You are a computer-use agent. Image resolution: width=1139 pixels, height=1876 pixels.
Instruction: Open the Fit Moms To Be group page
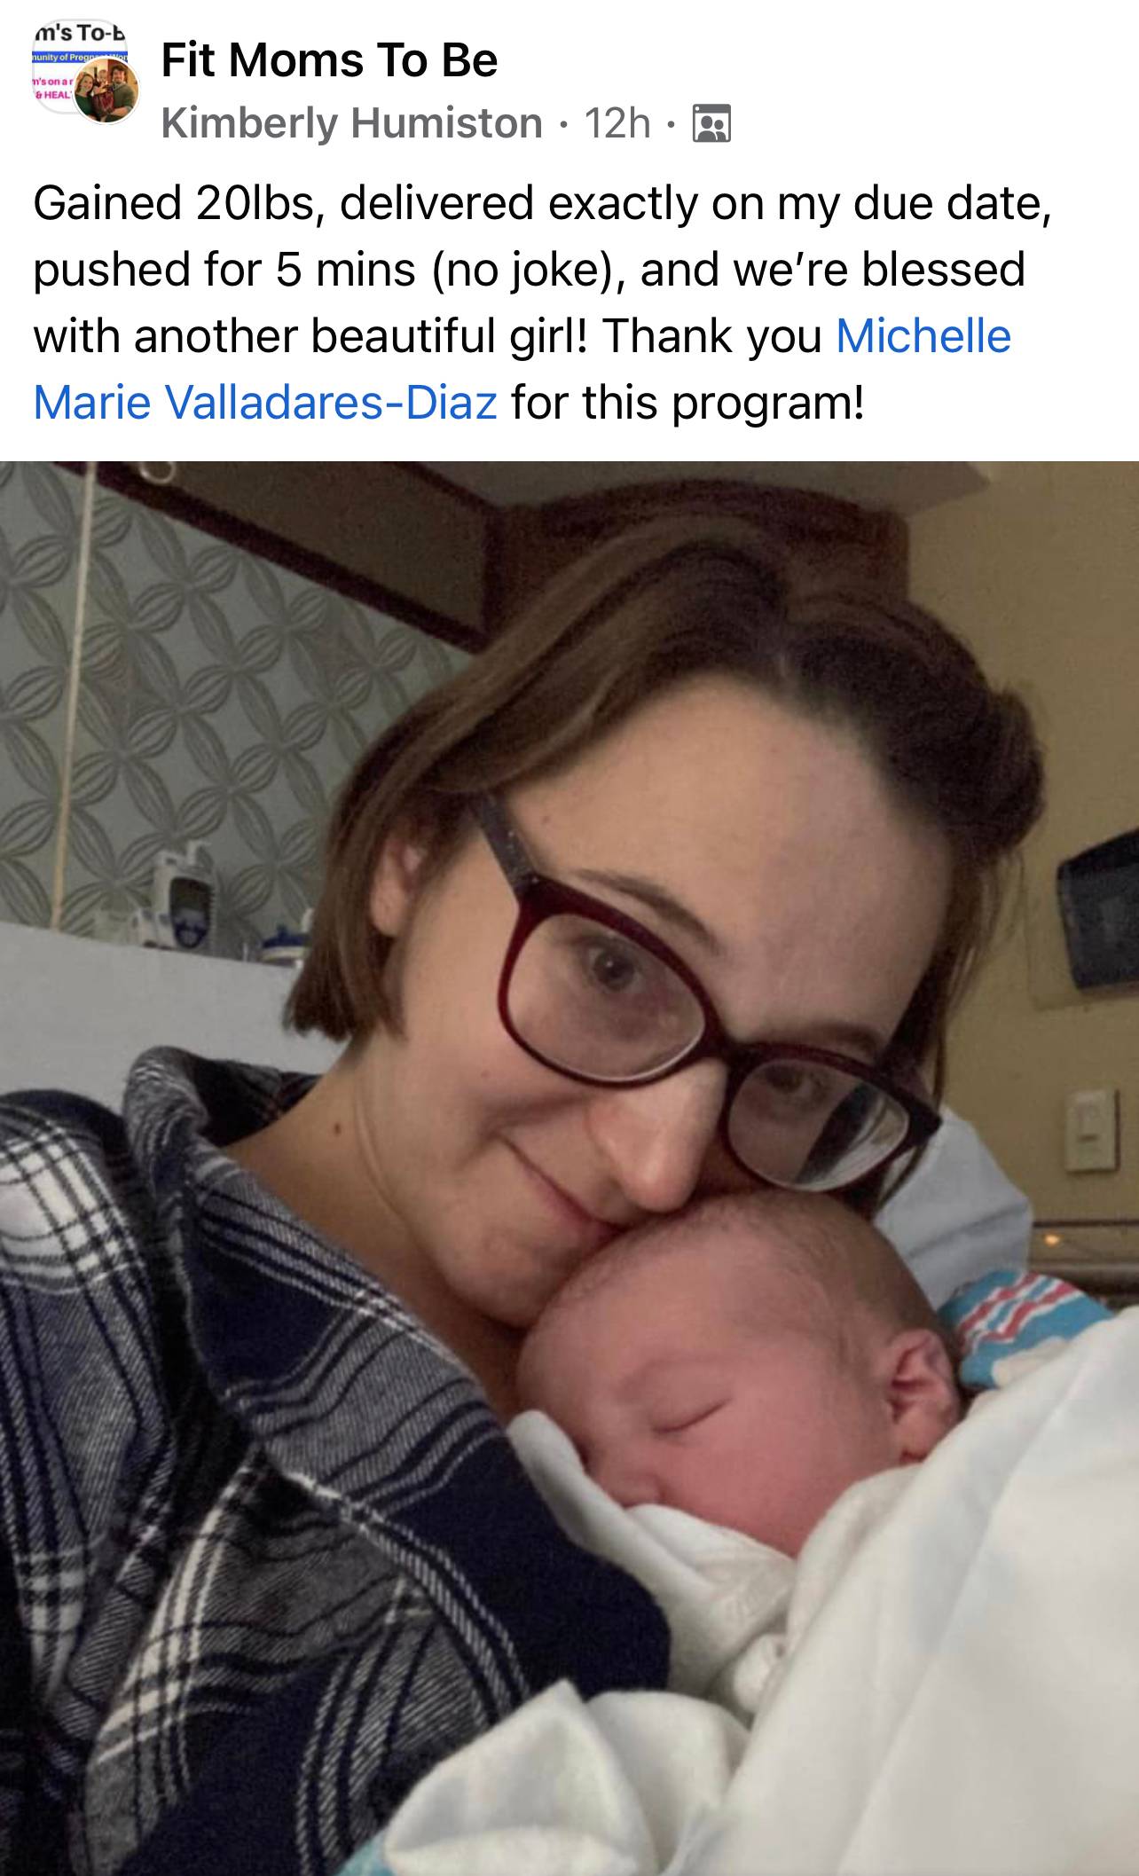[x=329, y=61]
